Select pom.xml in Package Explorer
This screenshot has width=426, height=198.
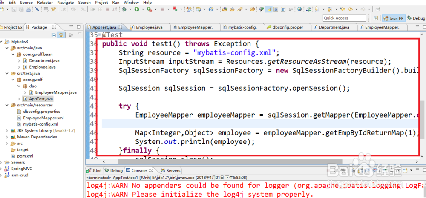tap(25, 156)
